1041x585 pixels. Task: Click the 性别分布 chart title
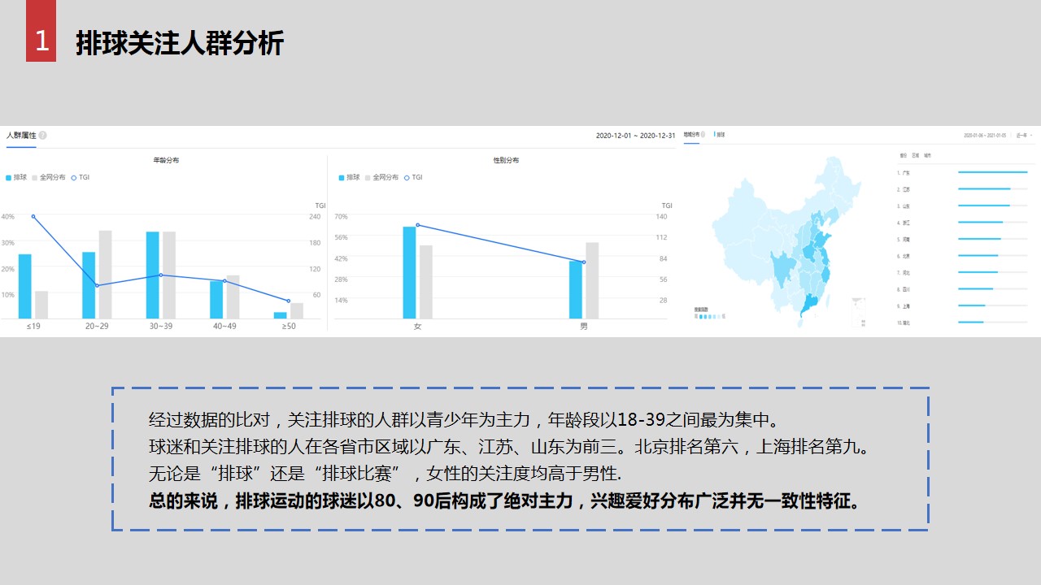point(506,160)
